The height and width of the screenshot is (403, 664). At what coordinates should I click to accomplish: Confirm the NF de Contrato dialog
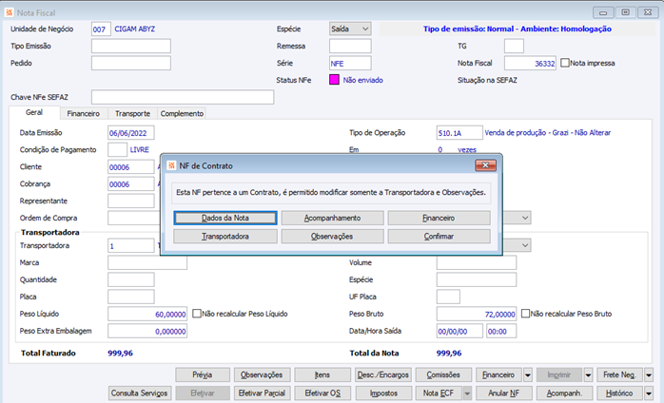[439, 237]
